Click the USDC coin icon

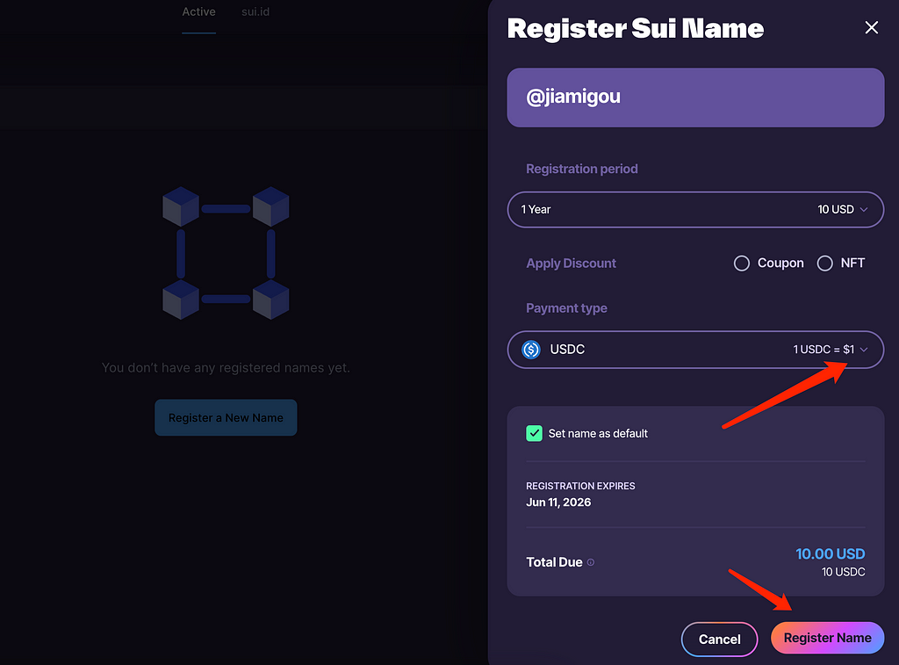[531, 350]
